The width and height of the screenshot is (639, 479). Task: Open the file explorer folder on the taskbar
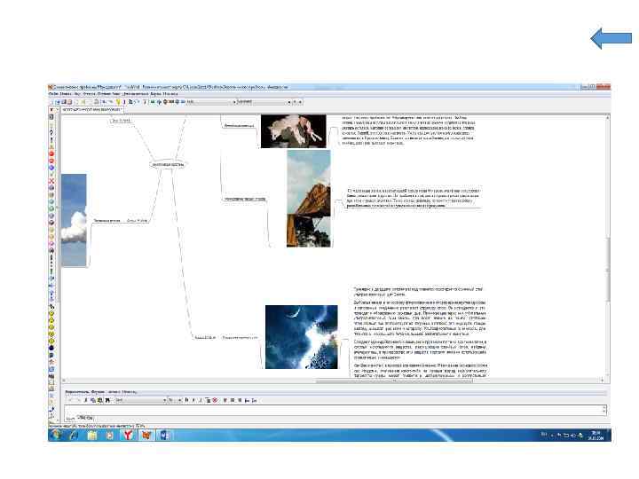click(x=92, y=435)
